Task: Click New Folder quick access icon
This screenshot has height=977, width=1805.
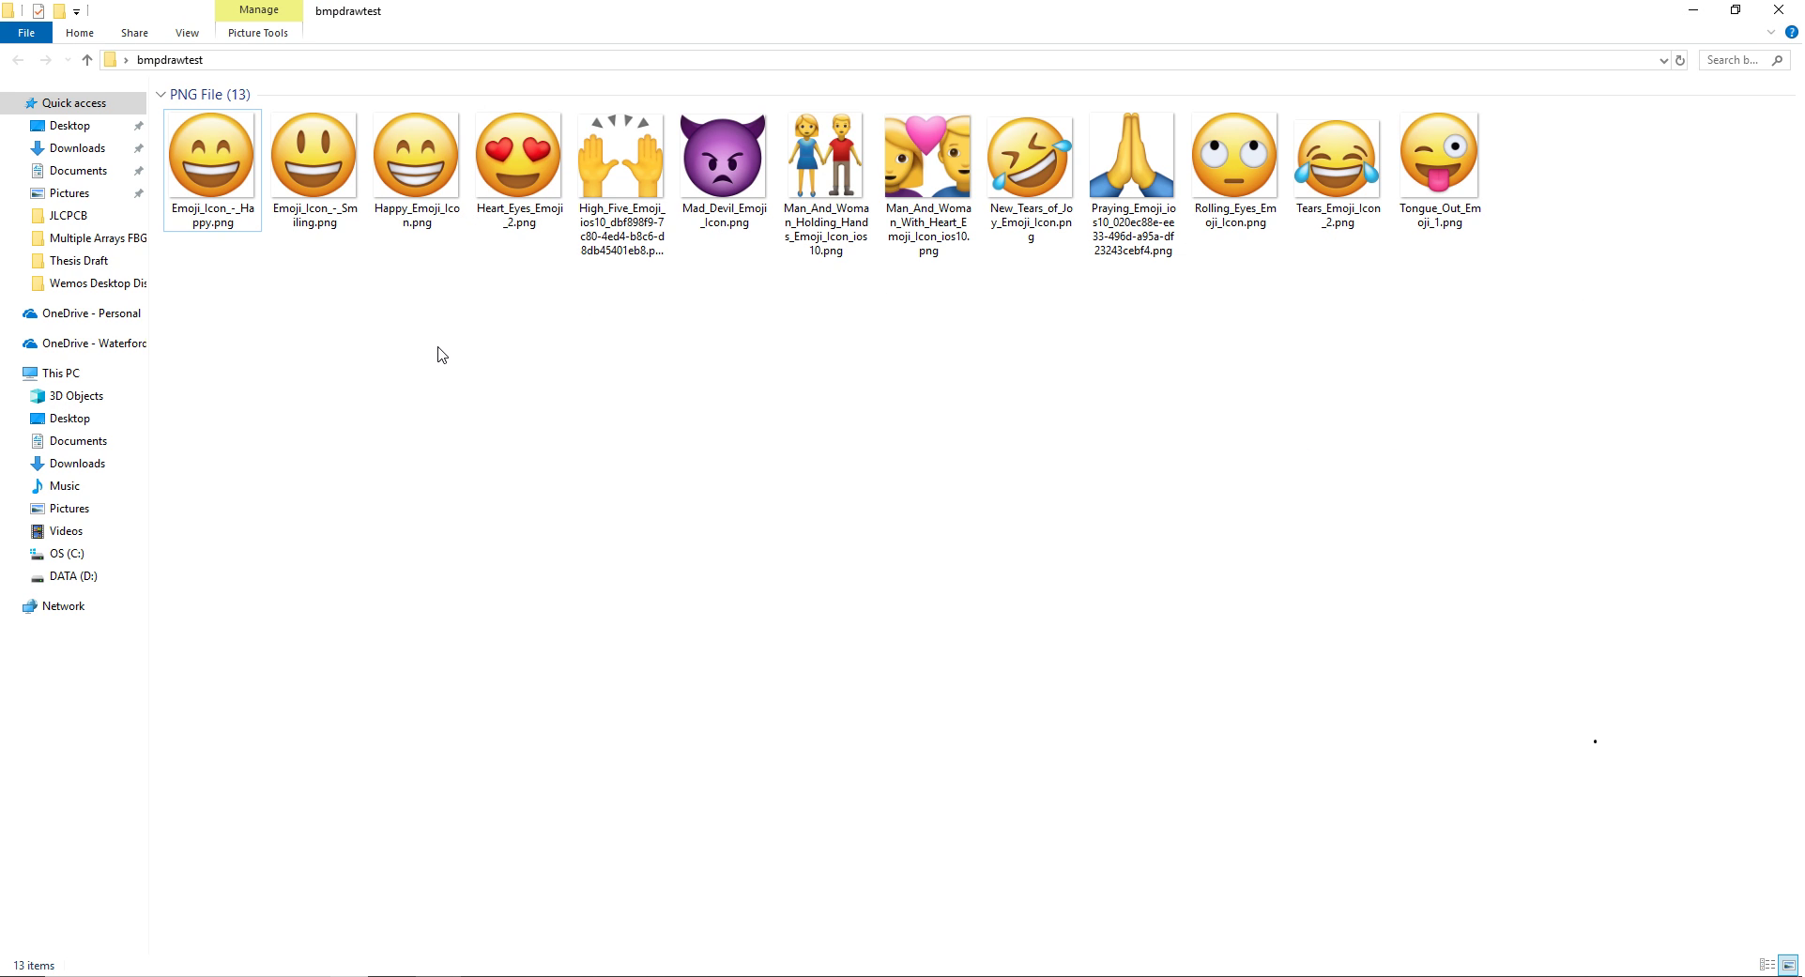Action: 58,11
